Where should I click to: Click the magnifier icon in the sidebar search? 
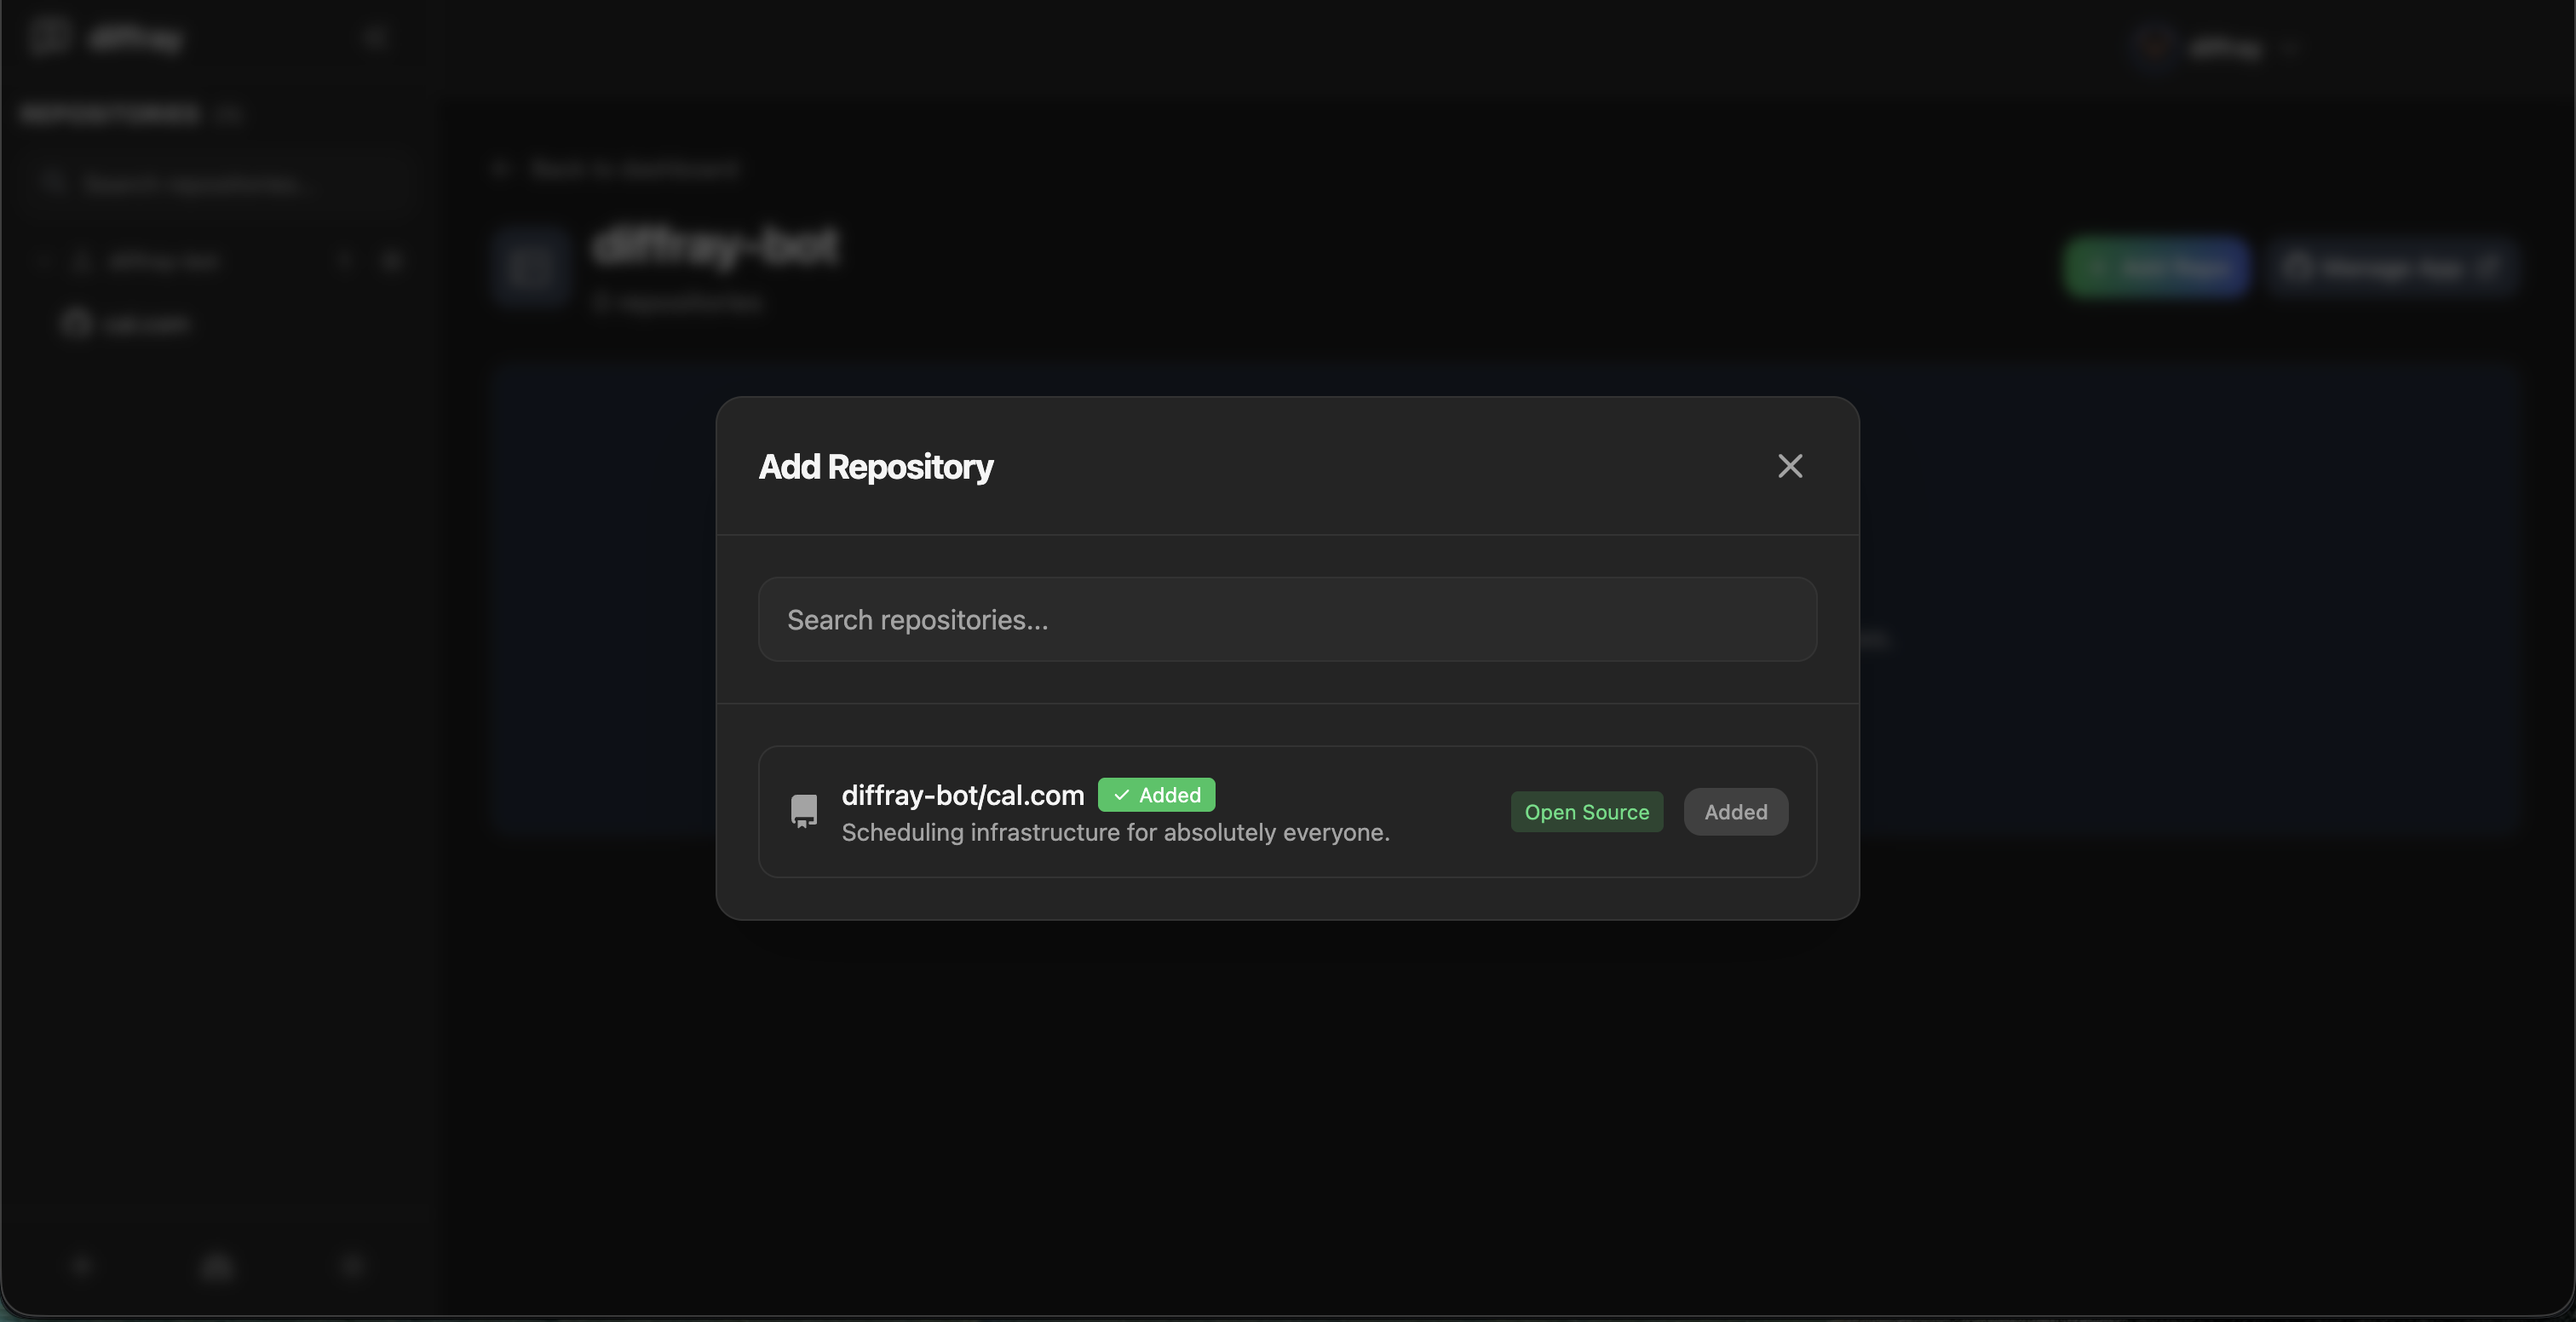click(53, 182)
